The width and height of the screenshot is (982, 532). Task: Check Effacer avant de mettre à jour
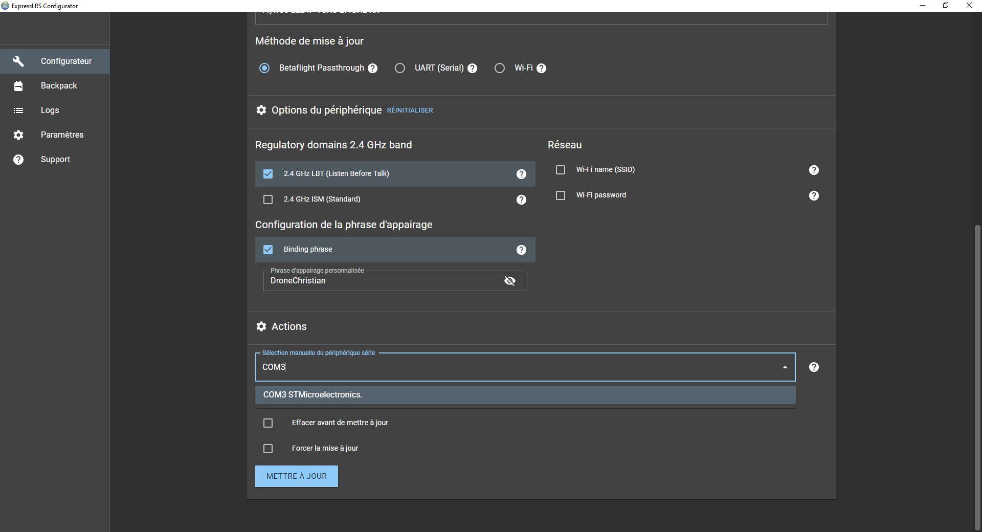(x=268, y=423)
